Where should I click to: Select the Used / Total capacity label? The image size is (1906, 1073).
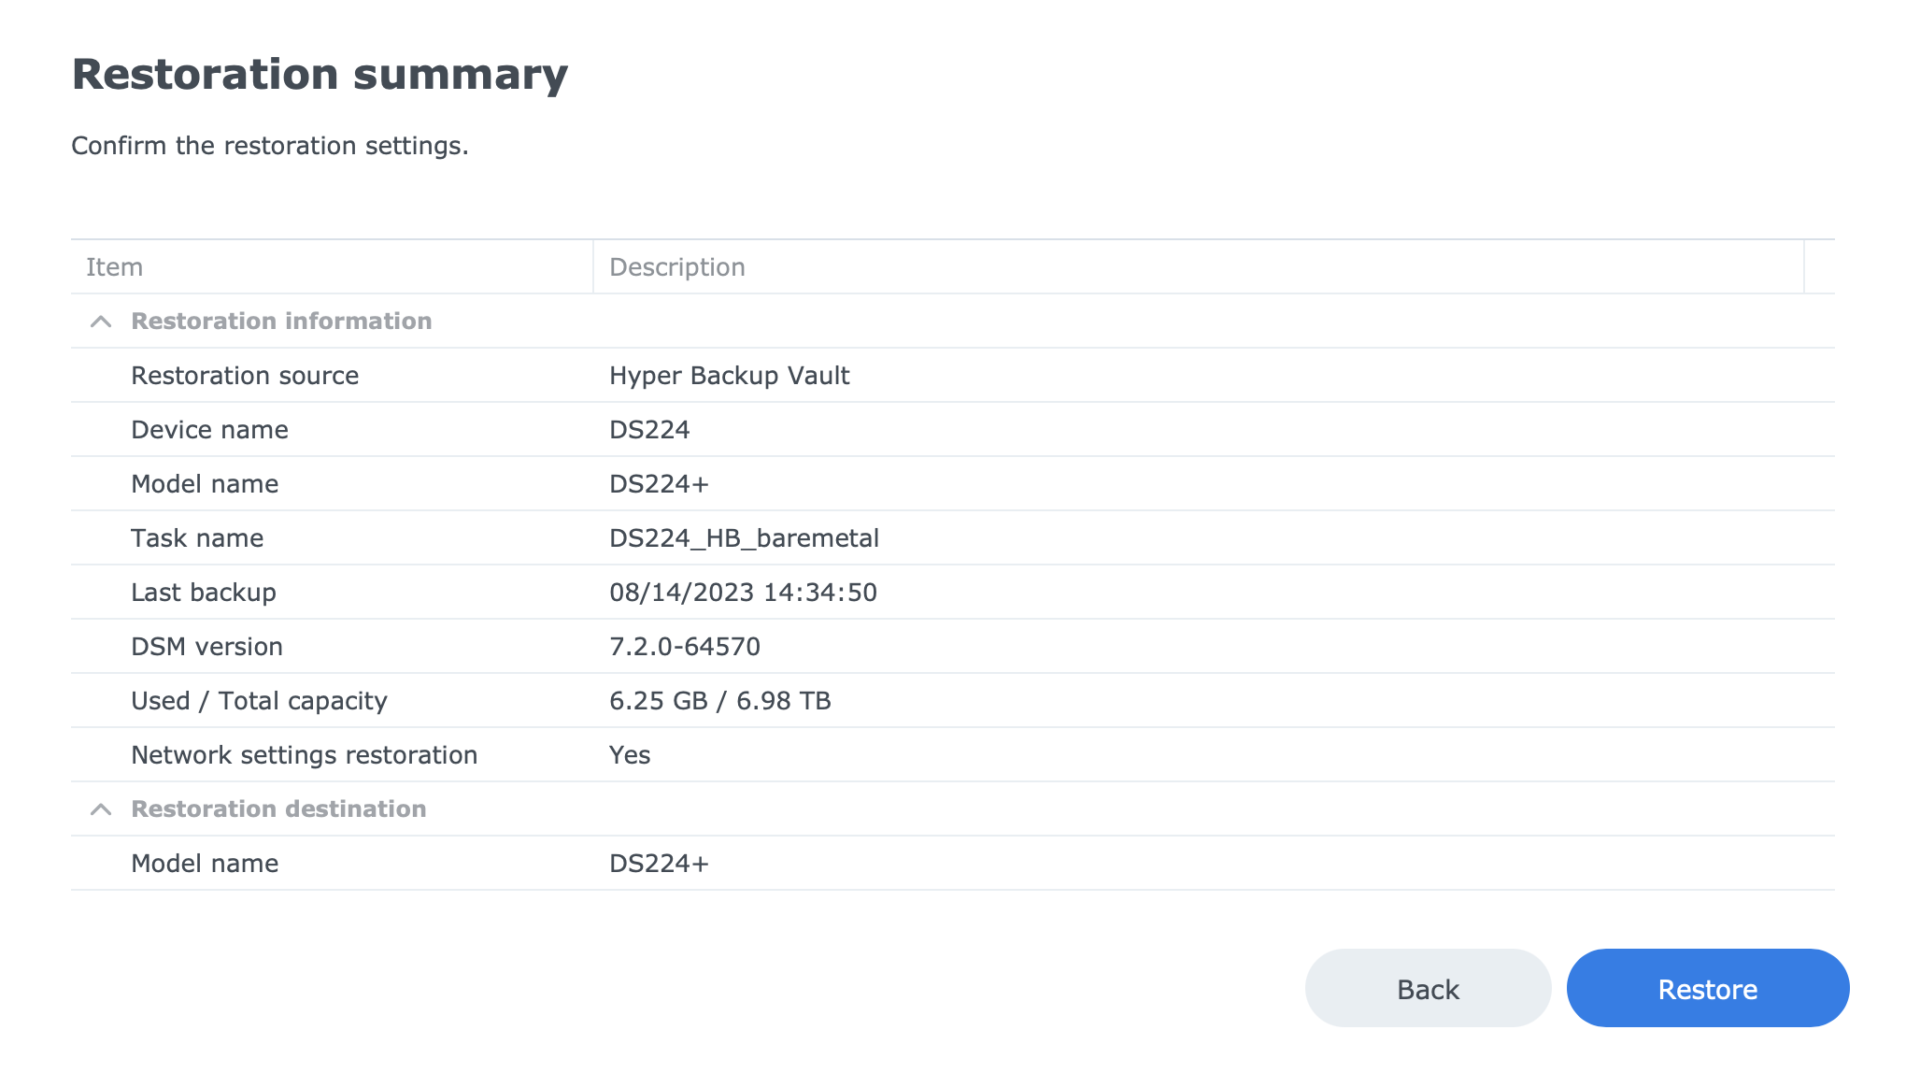(259, 701)
